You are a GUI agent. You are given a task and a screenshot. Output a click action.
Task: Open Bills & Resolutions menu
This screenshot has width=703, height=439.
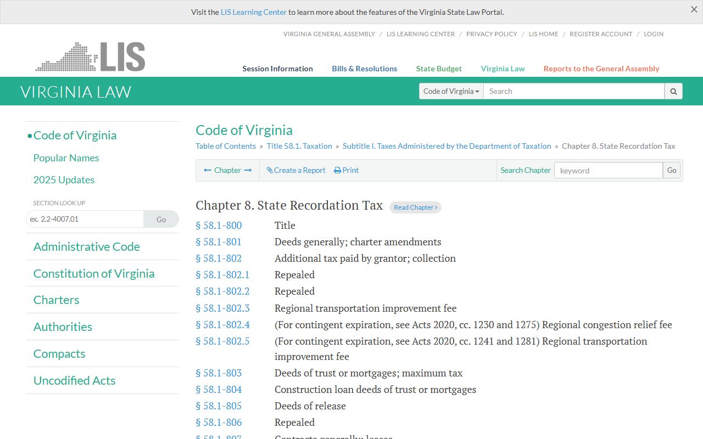[x=364, y=69]
